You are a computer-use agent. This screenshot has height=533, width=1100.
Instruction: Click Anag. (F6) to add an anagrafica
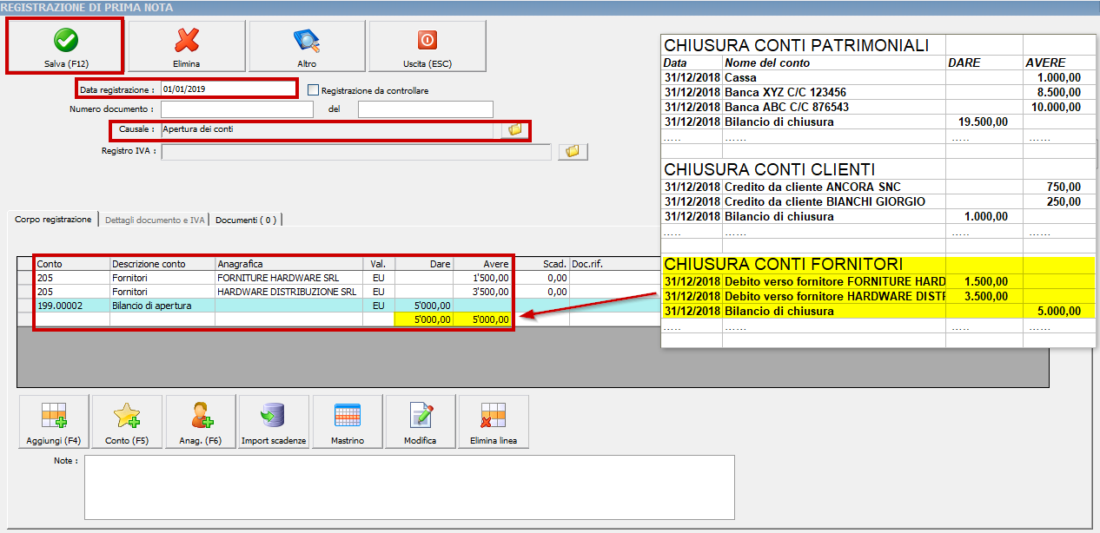tap(199, 421)
